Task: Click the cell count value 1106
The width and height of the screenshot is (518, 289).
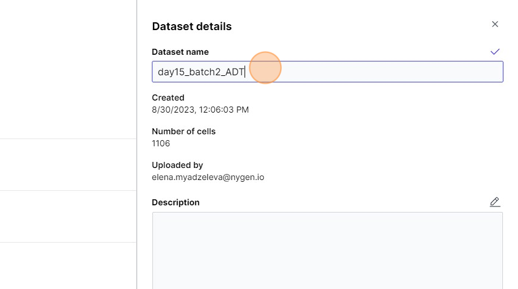Action: 161,143
